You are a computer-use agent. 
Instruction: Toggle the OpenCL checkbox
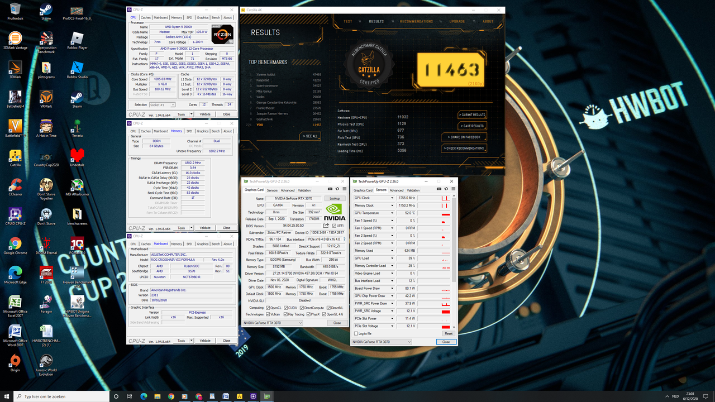click(x=268, y=308)
